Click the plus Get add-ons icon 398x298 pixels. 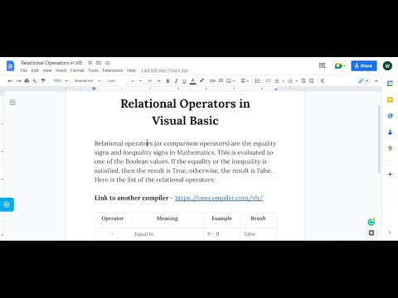click(390, 174)
